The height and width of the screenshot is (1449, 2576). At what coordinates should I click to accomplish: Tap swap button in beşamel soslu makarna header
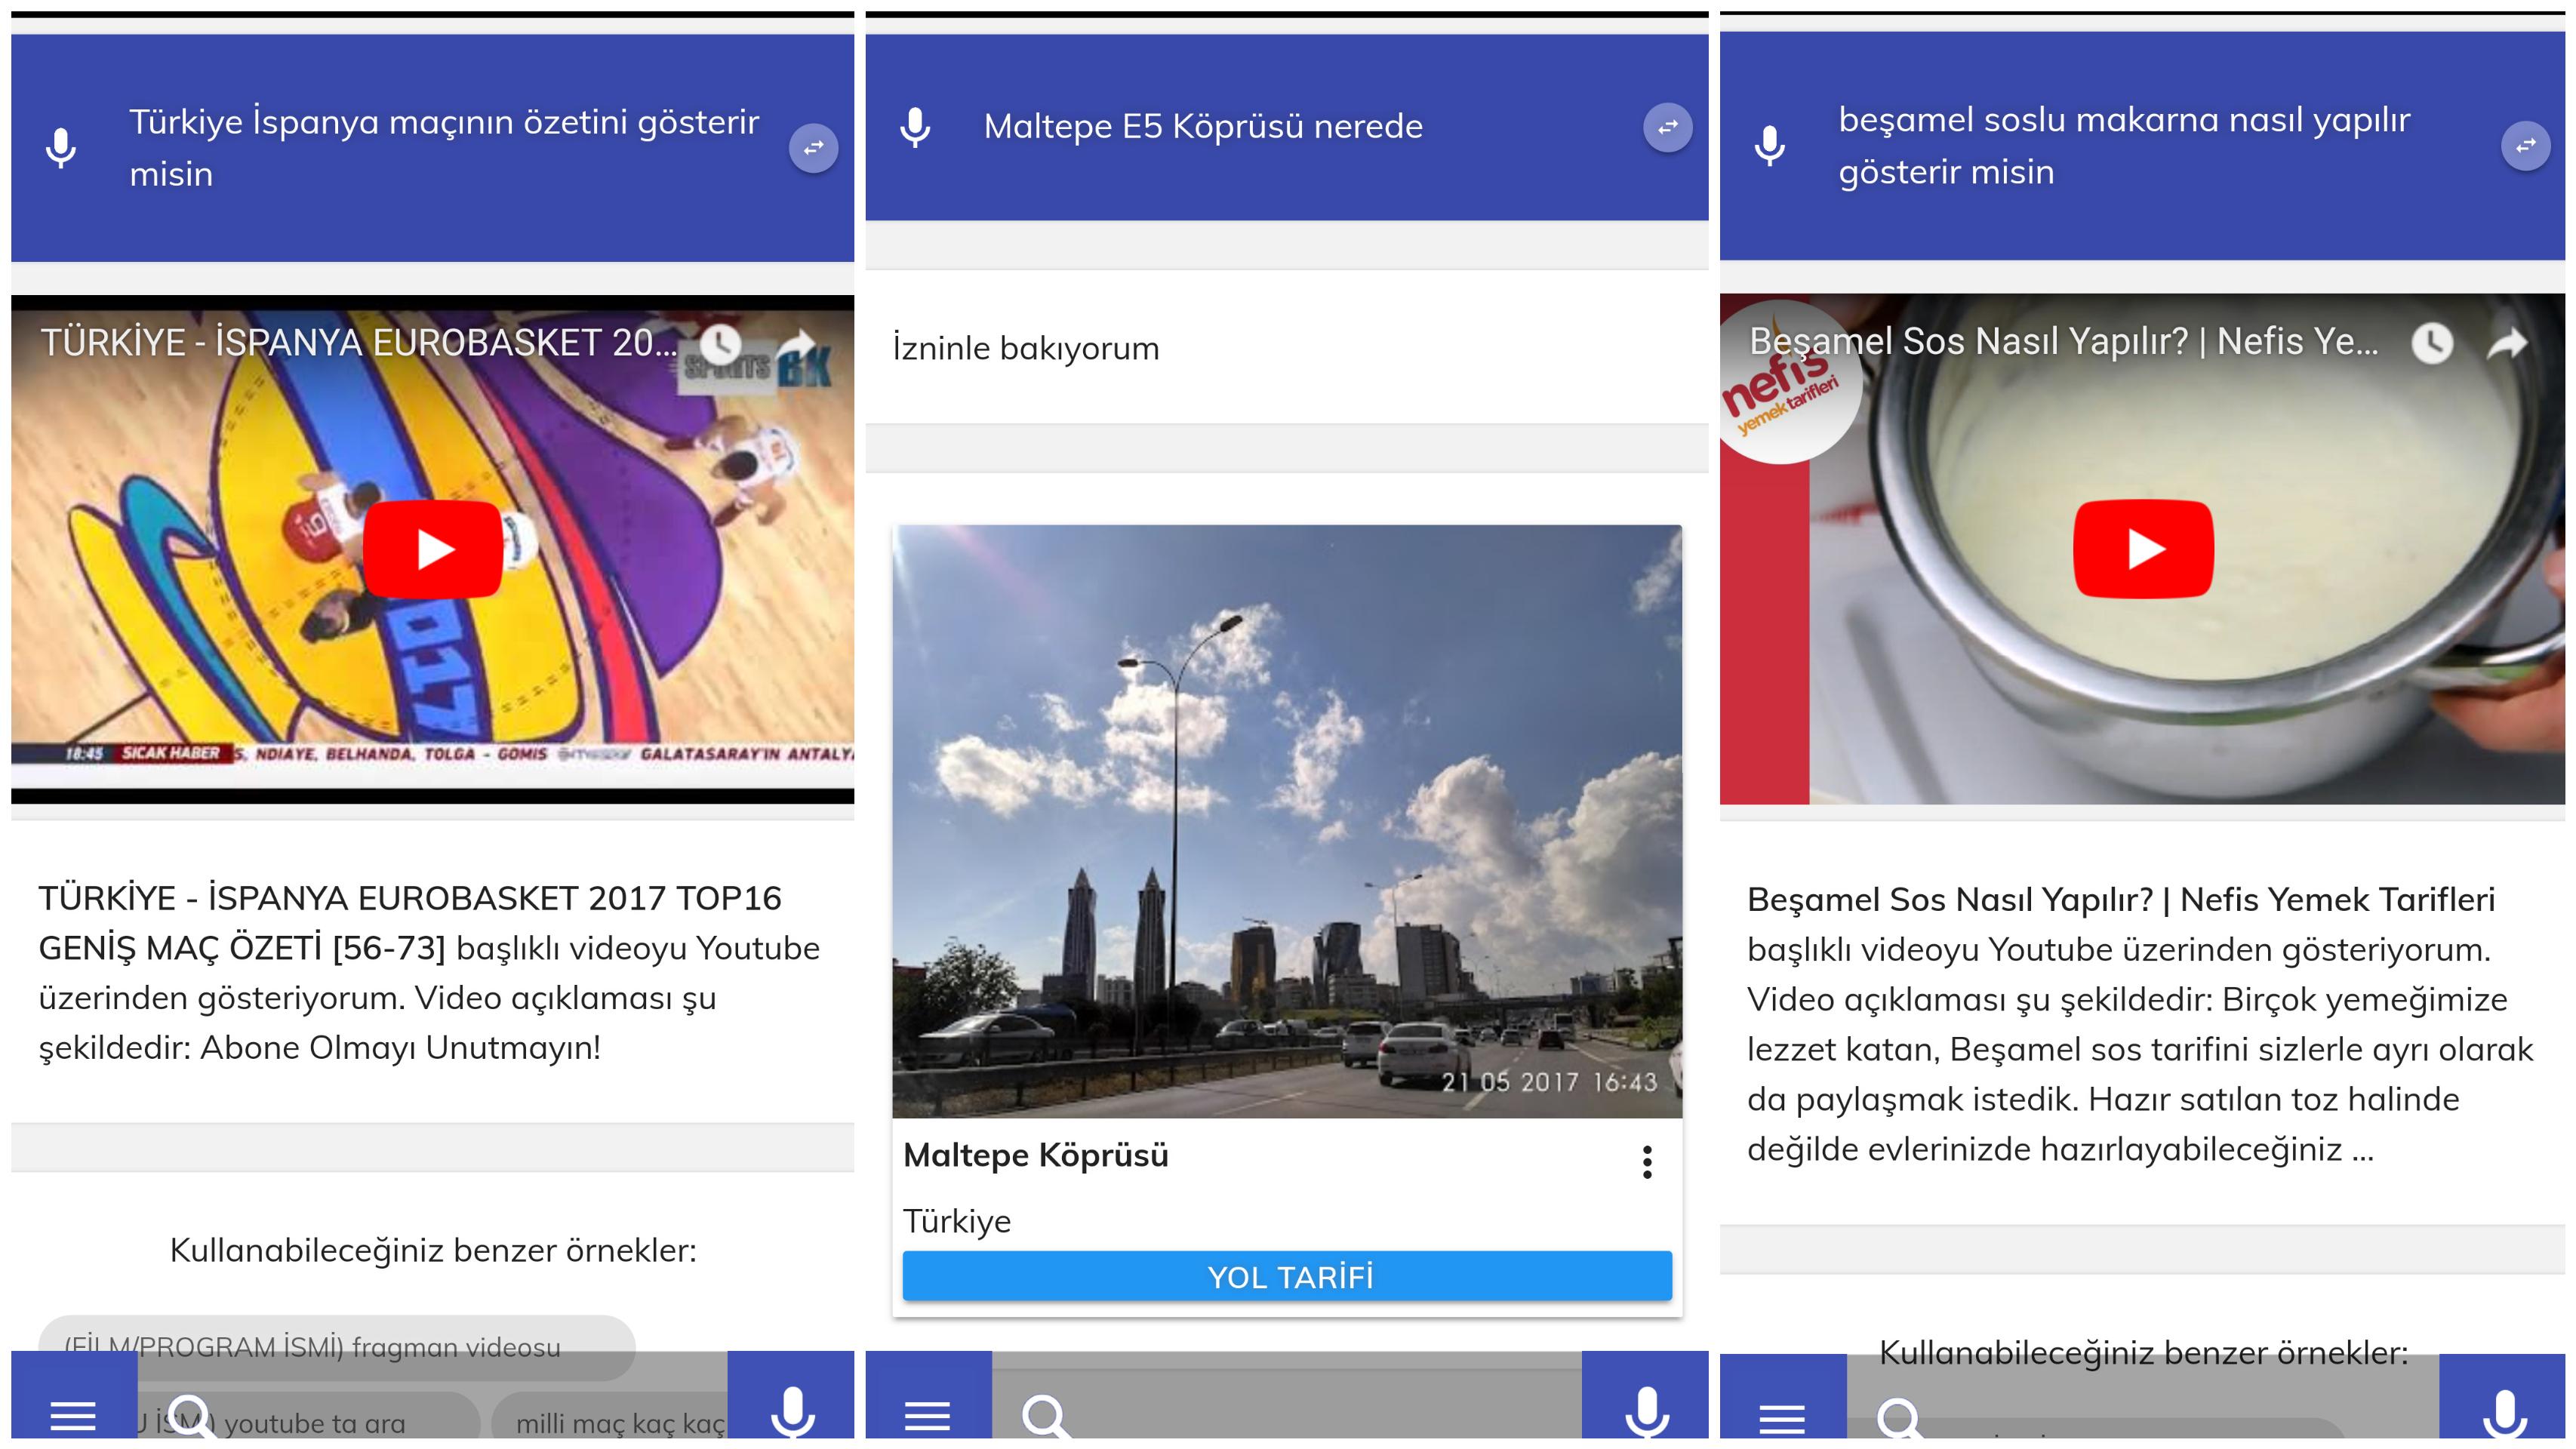(x=2525, y=146)
